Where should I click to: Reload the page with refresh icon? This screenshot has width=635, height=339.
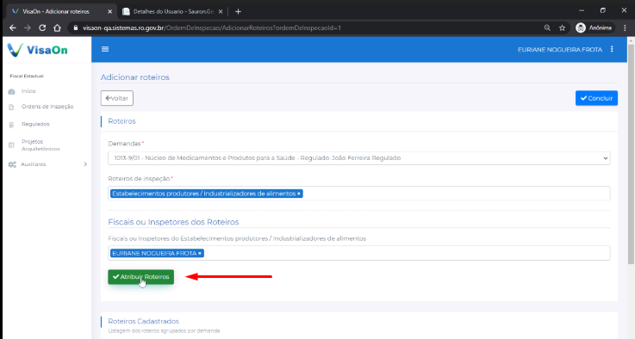click(x=42, y=28)
